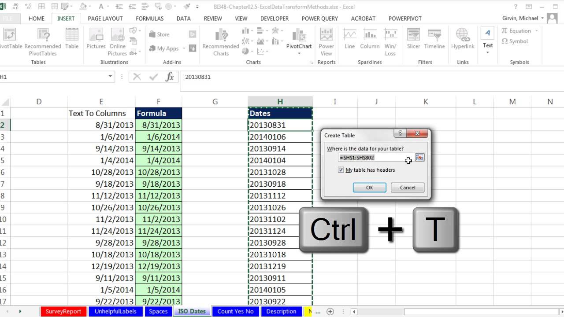Insert a Slicer filter
Viewport: 564px width, 317px height.
click(413, 39)
